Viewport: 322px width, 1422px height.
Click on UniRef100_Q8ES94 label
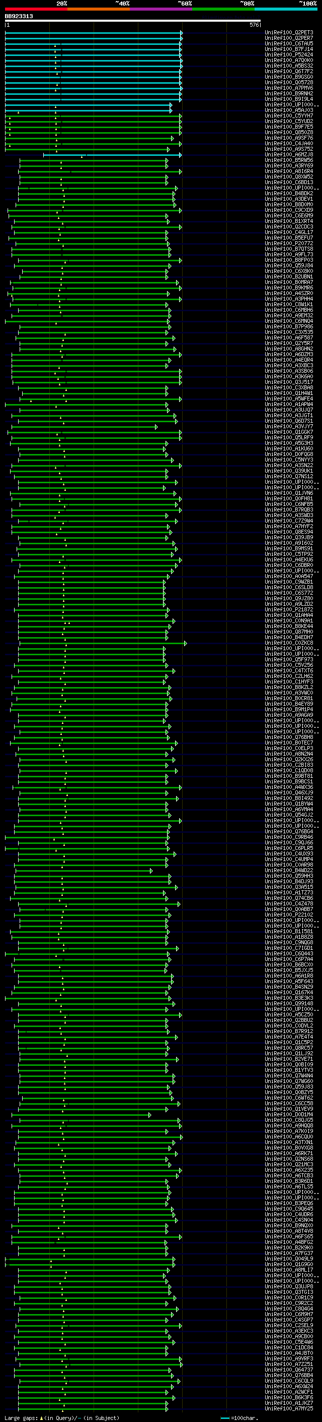[289, 532]
